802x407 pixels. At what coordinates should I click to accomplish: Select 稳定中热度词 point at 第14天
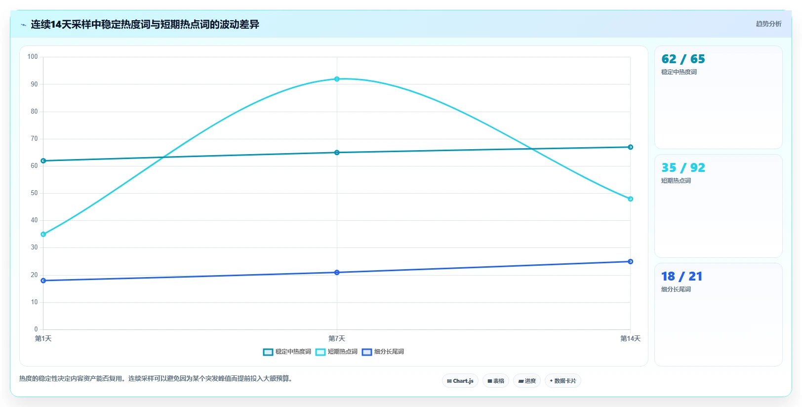click(631, 147)
